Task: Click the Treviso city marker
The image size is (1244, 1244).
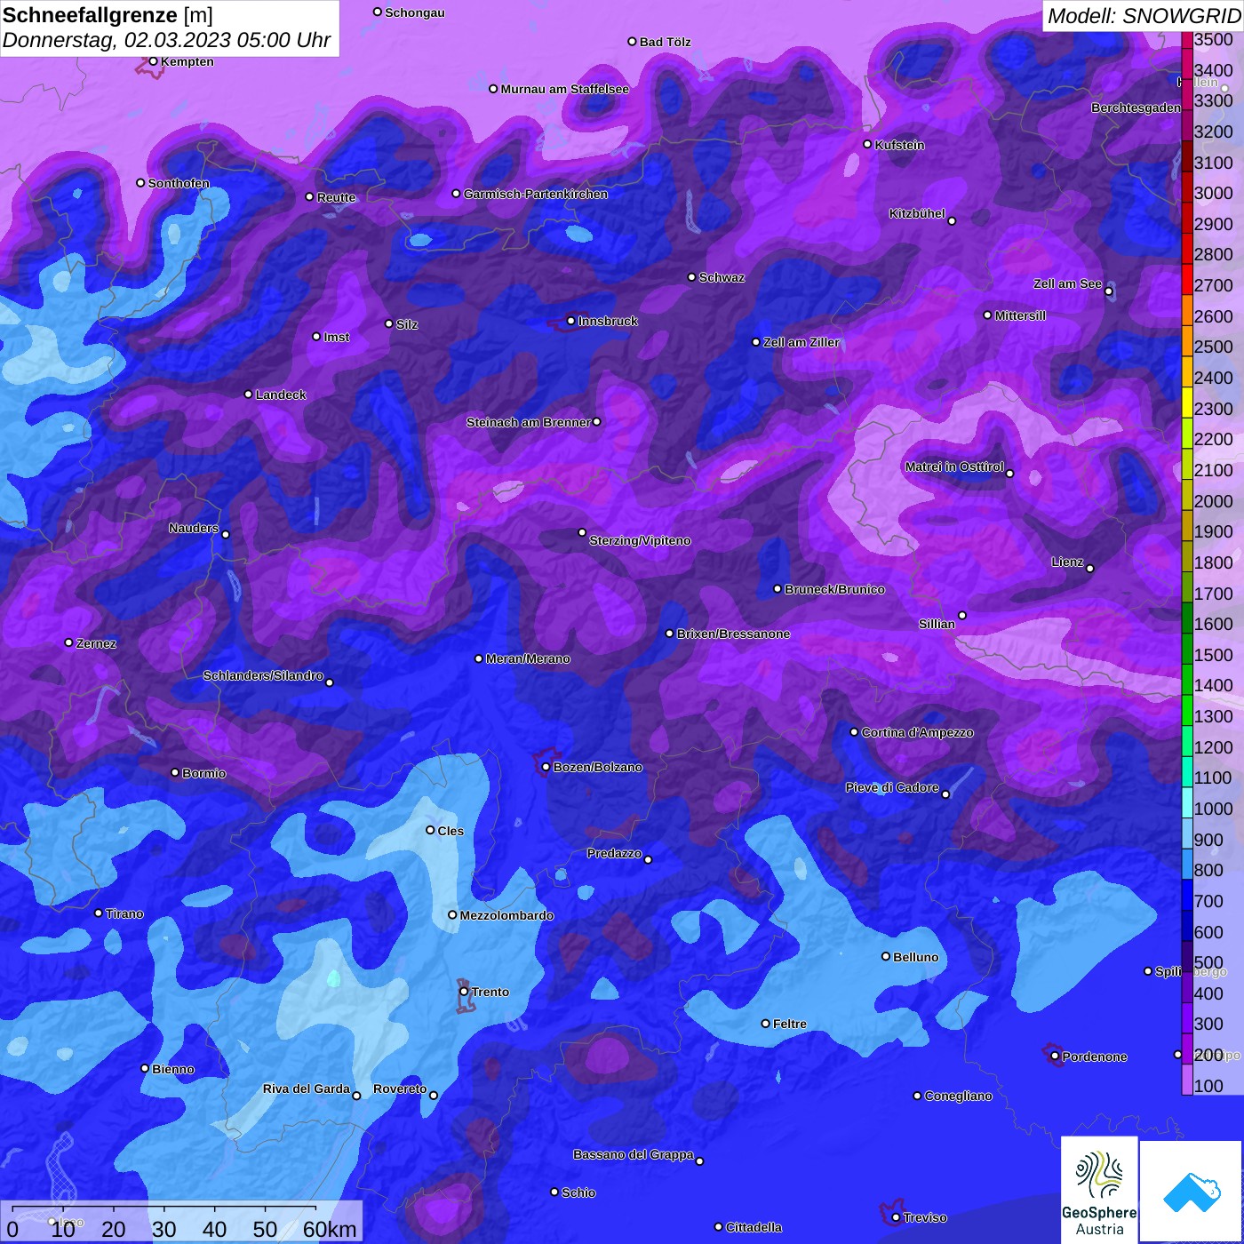Action: [x=896, y=1217]
